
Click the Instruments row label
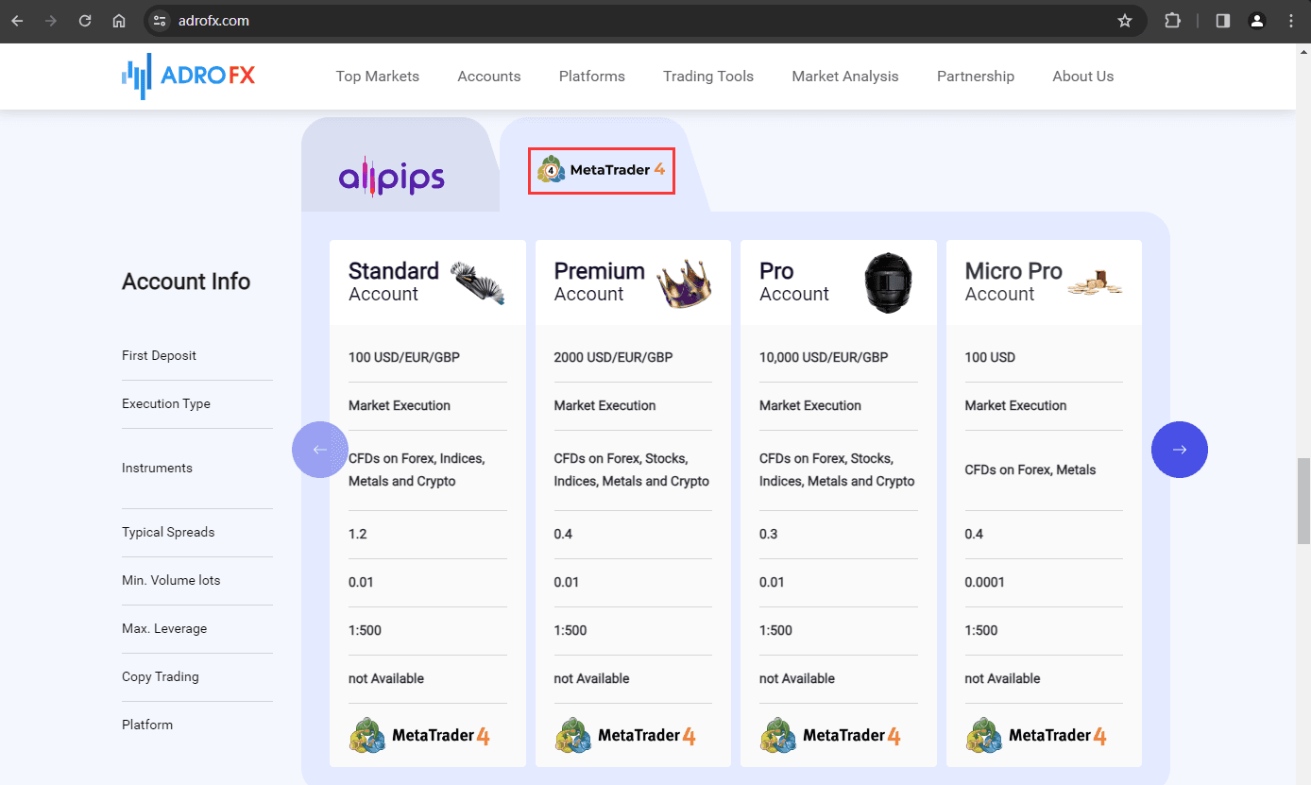(x=157, y=468)
